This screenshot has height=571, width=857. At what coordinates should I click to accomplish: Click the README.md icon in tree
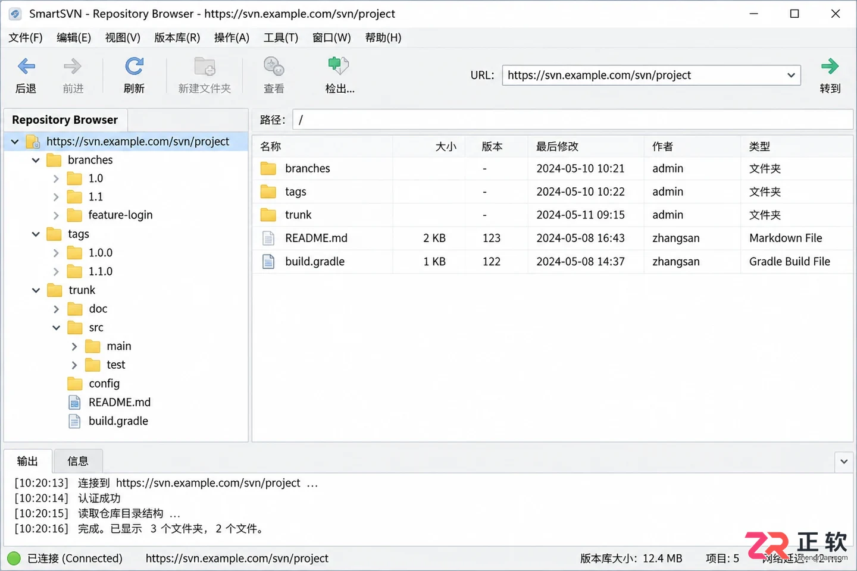coord(74,403)
